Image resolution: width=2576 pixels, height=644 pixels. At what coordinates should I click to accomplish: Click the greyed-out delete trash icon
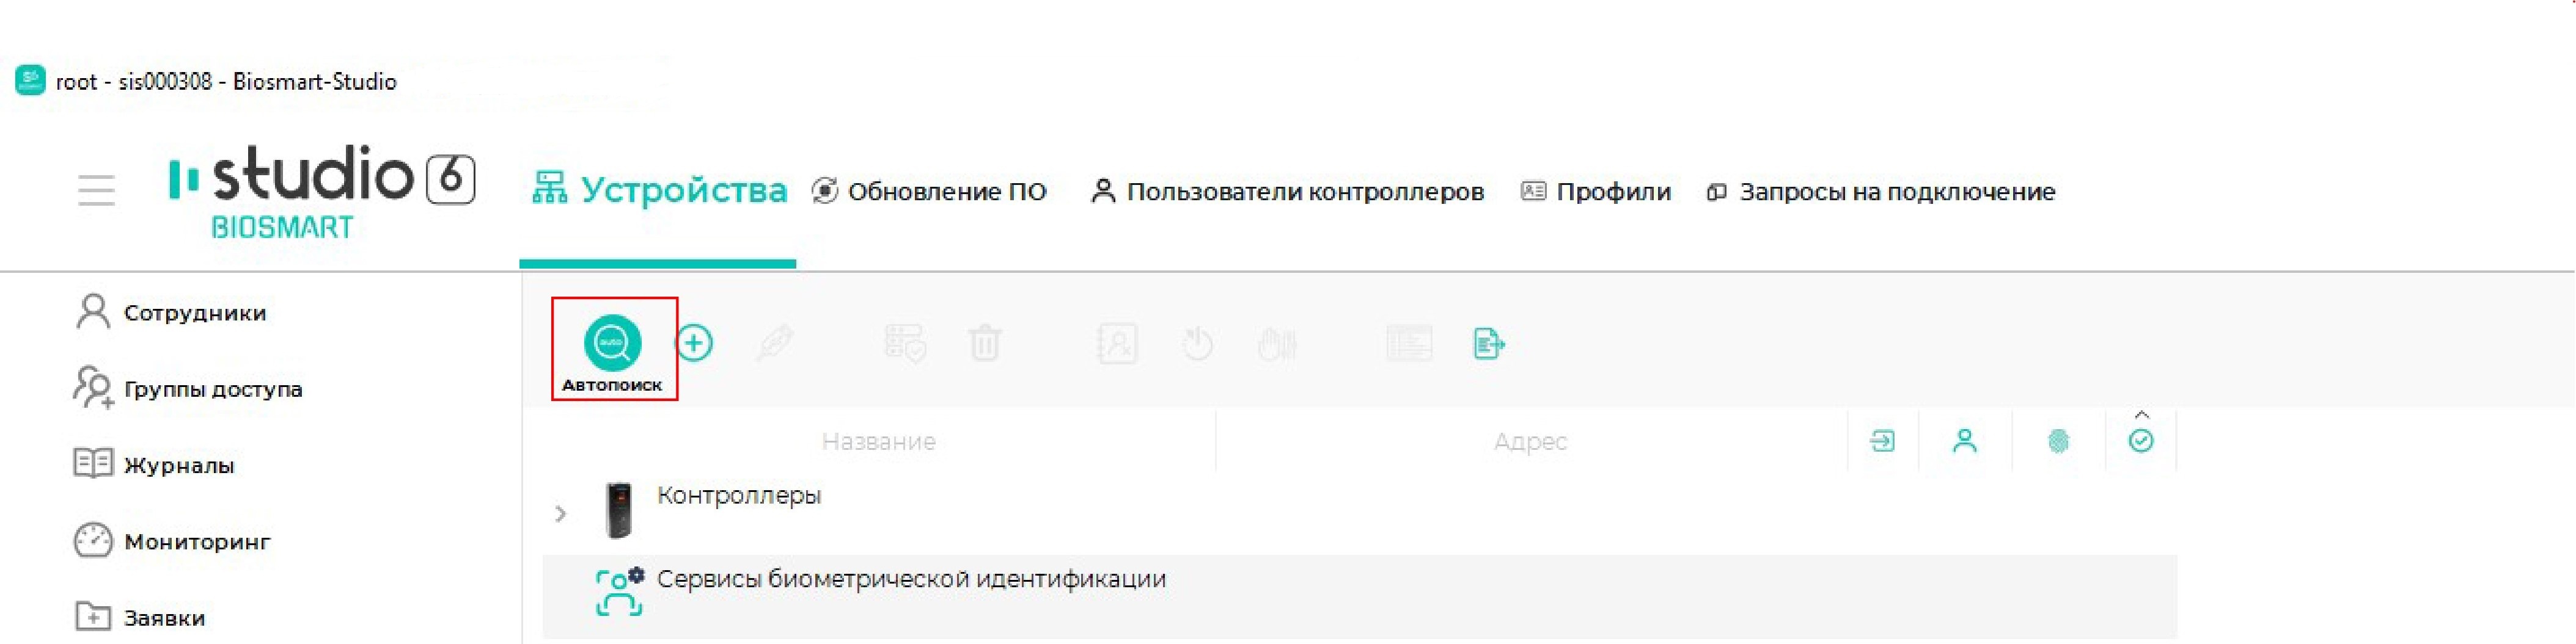985,344
